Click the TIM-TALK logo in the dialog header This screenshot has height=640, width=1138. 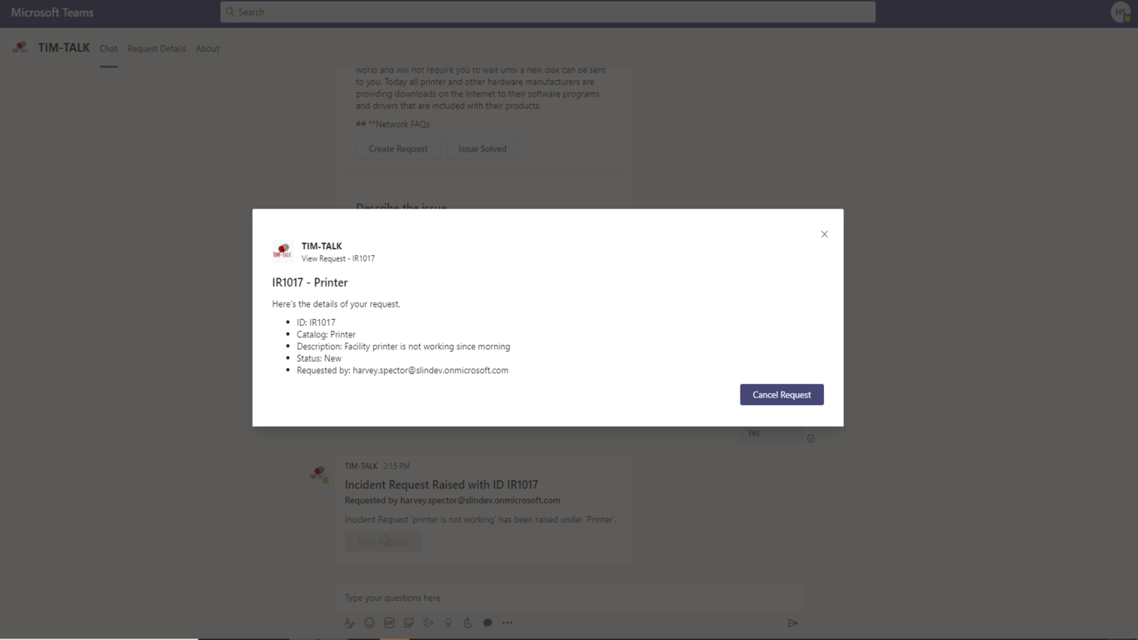[x=282, y=251]
